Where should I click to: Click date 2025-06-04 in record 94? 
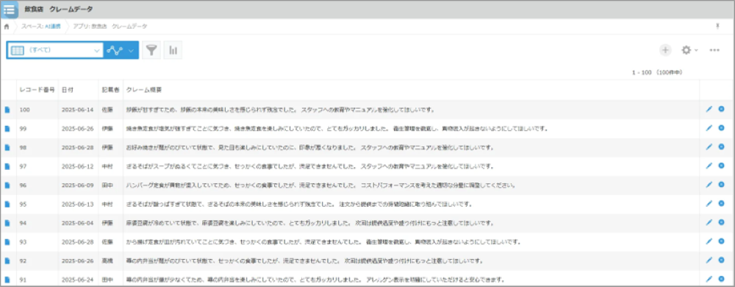(77, 223)
